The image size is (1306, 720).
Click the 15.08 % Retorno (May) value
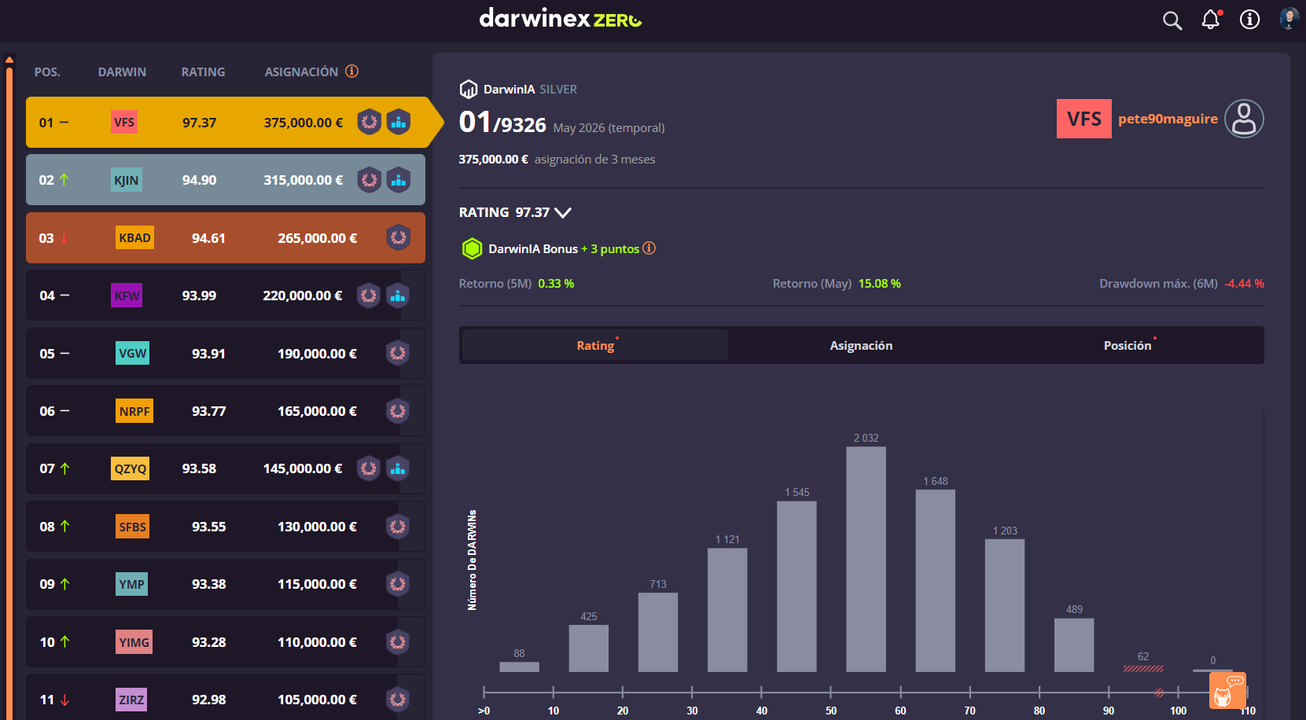(879, 283)
